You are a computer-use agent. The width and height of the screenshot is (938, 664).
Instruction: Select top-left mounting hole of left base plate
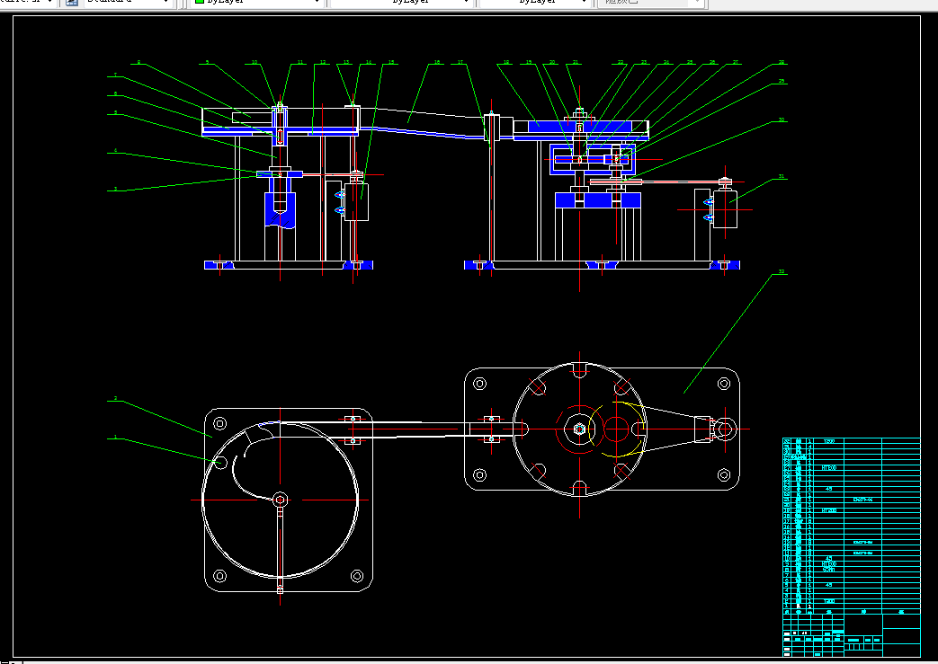point(219,423)
